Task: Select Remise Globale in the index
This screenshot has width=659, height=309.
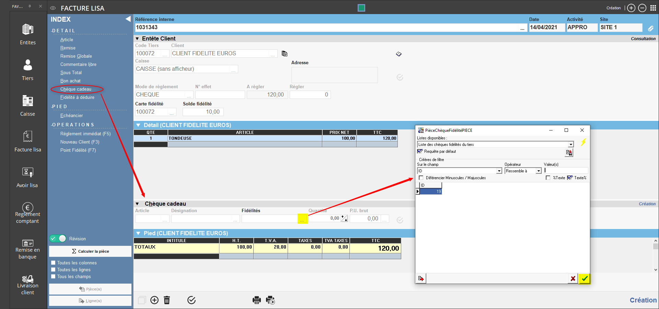Action: [x=76, y=56]
